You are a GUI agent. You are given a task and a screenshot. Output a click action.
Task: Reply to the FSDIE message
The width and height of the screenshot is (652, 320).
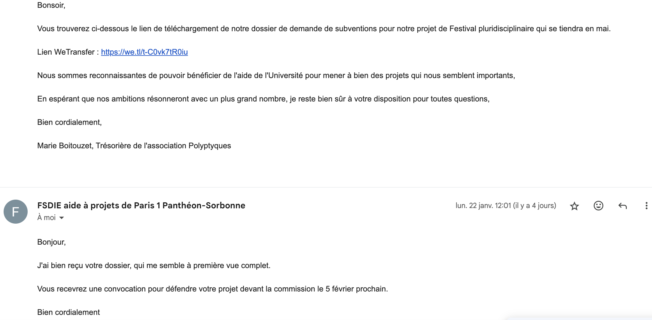(x=622, y=206)
